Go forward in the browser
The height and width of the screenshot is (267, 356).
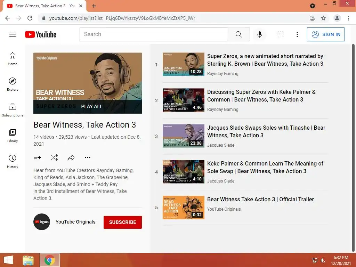click(x=19, y=18)
